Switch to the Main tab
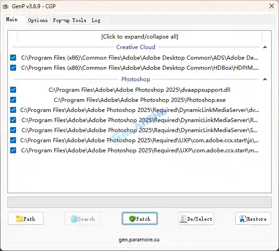 pos(12,20)
